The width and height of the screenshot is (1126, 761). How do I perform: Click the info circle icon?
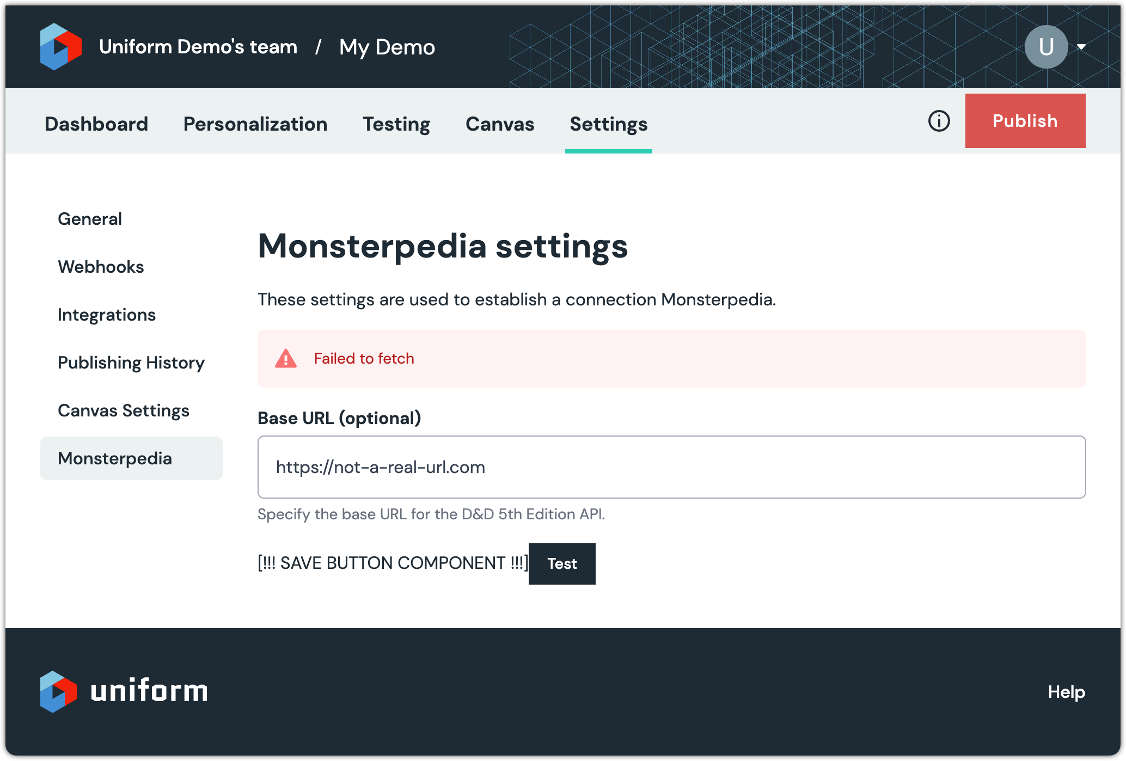tap(939, 121)
